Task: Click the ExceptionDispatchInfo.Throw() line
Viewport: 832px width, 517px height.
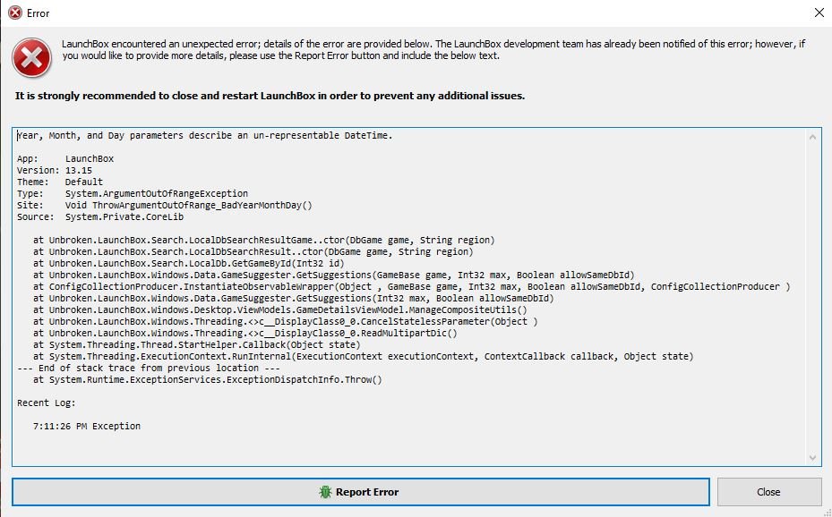Action: pyautogui.click(x=208, y=380)
